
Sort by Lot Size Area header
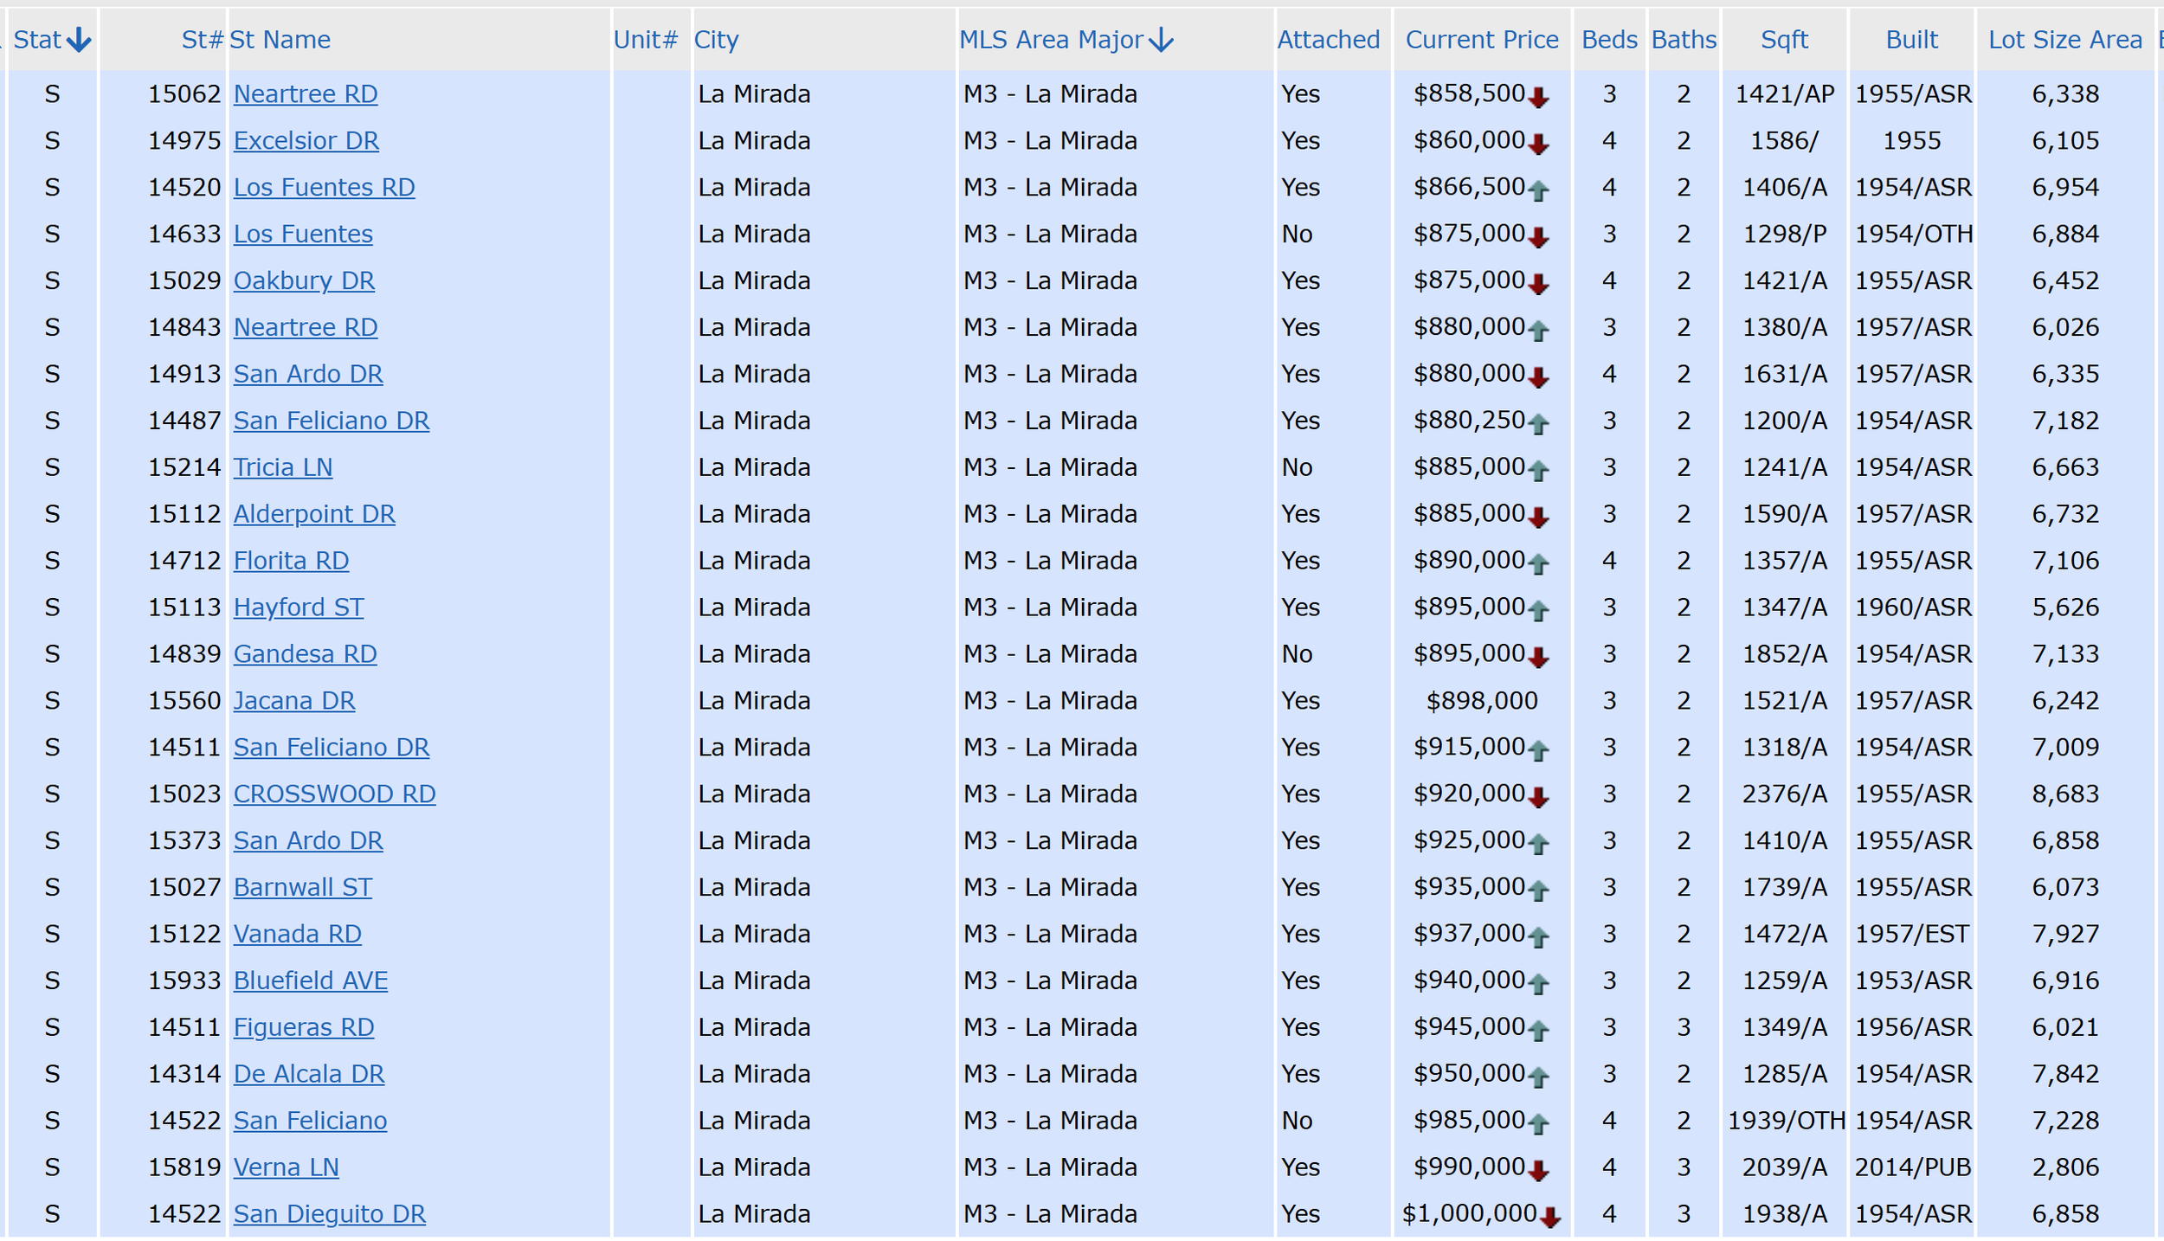point(2064,40)
